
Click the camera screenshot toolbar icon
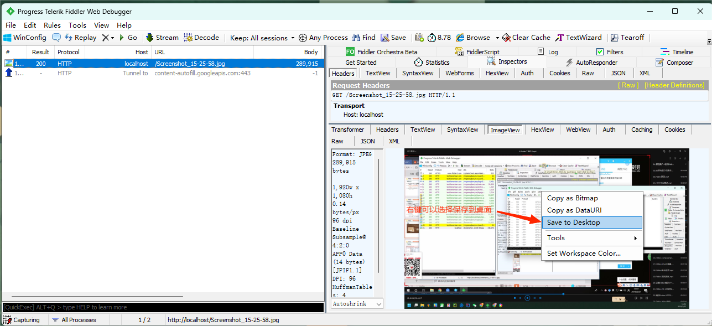[x=419, y=38]
